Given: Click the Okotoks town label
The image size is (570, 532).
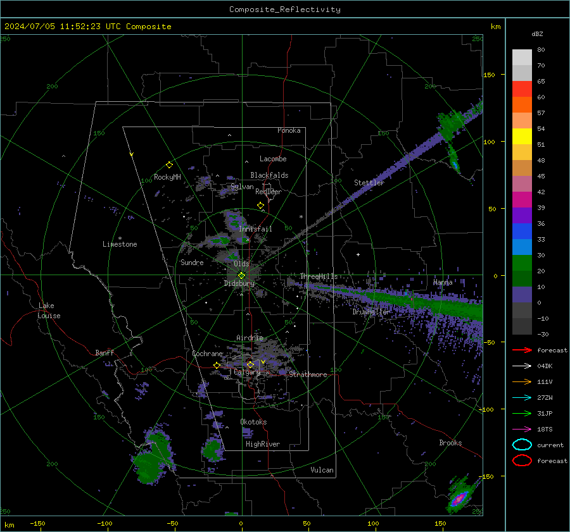Looking at the screenshot, I should 253,422.
